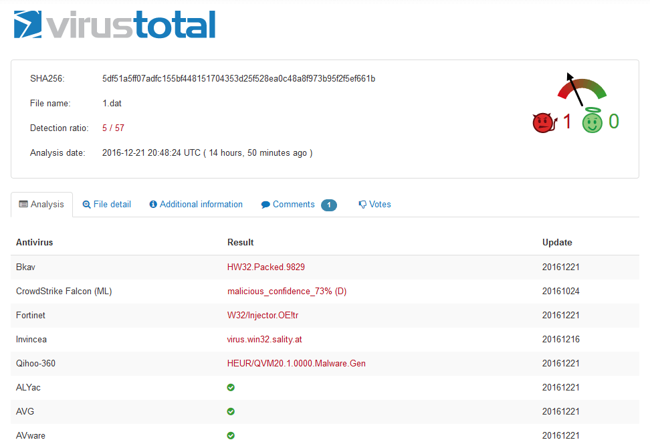Switch to the File detail tab
The width and height of the screenshot is (650, 446).
pos(107,205)
